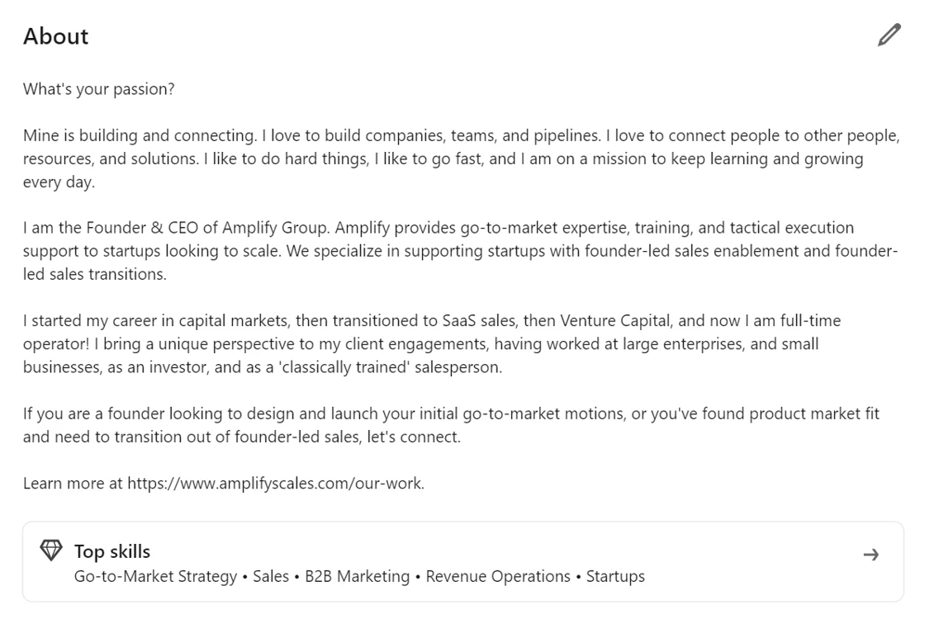Click the B2B Marketing skill
This screenshot has width=925, height=619.
(x=357, y=576)
